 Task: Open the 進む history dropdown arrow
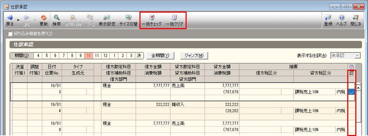(x=35, y=20)
